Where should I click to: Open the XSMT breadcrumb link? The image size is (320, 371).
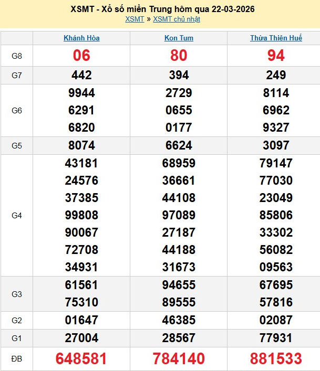pos(135,19)
